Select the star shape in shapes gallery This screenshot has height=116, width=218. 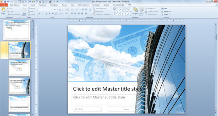128,14
